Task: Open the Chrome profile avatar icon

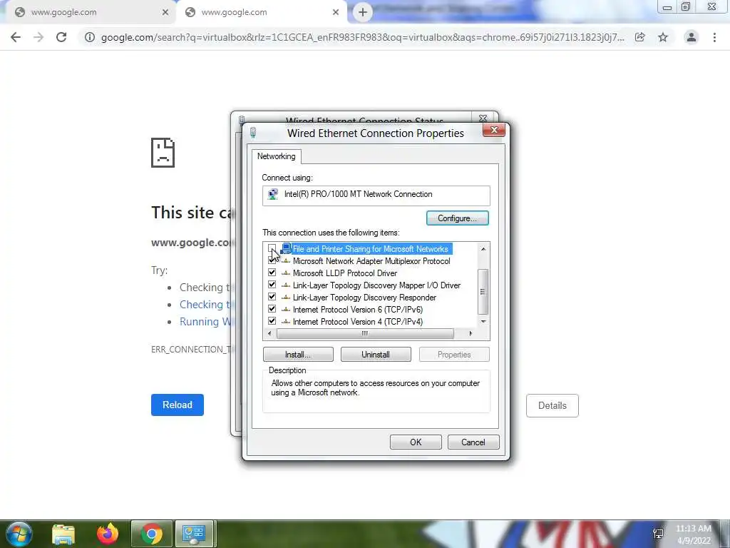Action: (x=692, y=37)
